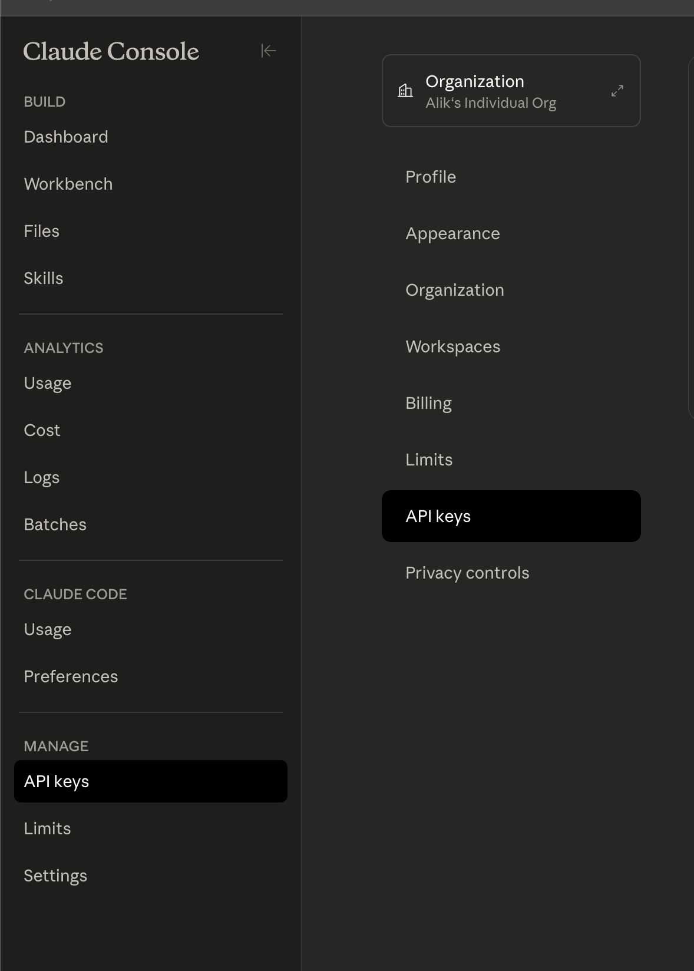
Task: Go to the Workbench
Action: (x=68, y=184)
